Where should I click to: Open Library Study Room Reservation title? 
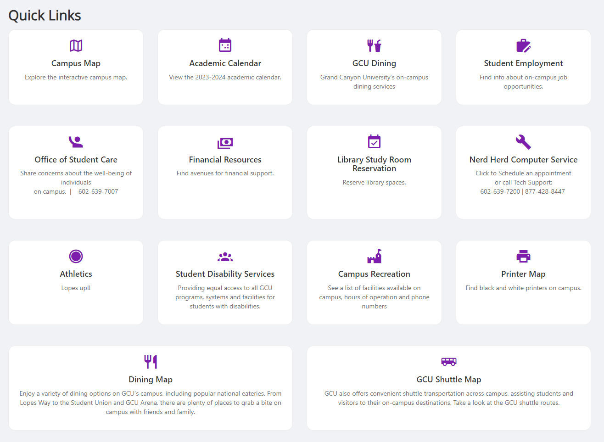click(374, 164)
